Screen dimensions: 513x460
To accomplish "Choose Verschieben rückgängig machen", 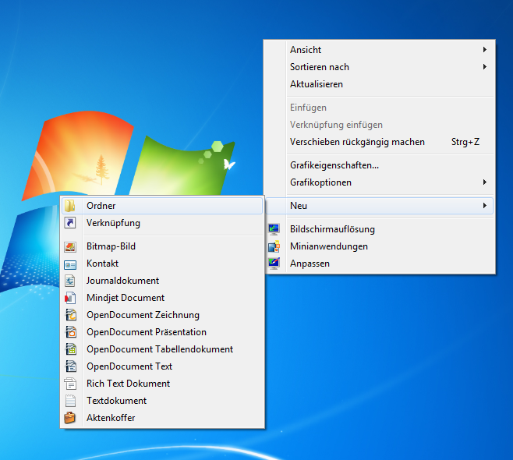I will 357,142.
